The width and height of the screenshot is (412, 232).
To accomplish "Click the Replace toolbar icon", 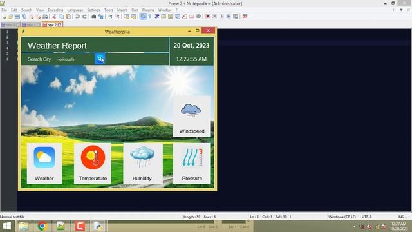I will click(x=101, y=16).
